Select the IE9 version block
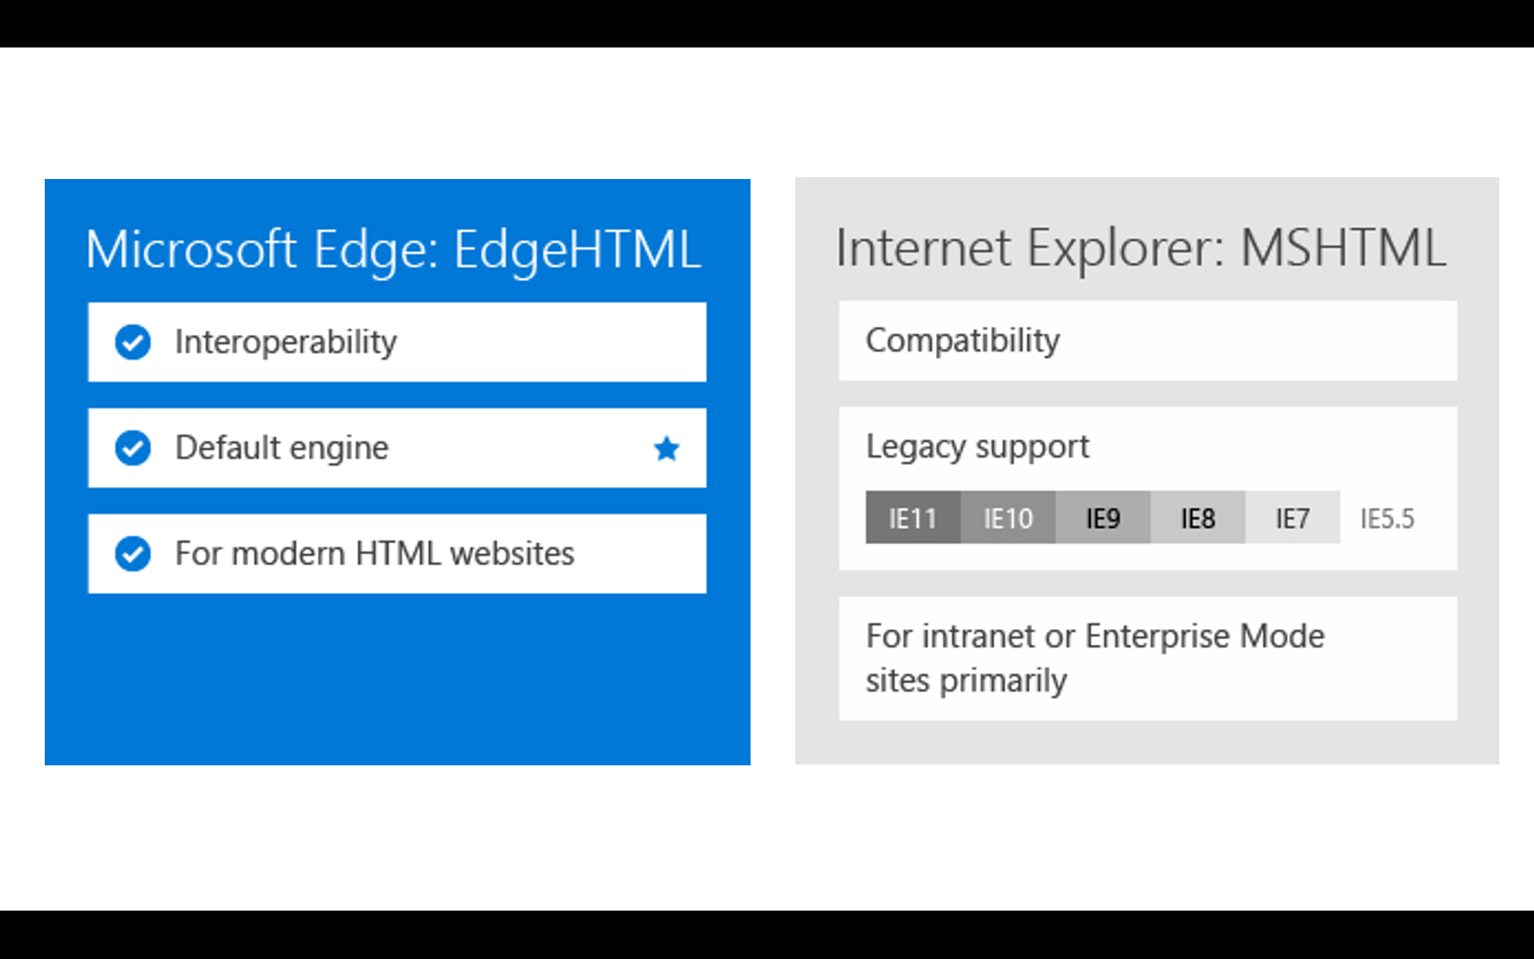 1103,518
